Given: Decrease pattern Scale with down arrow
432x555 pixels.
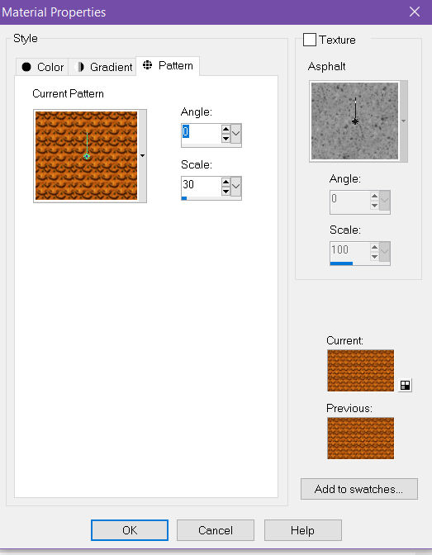Looking at the screenshot, I should [225, 192].
